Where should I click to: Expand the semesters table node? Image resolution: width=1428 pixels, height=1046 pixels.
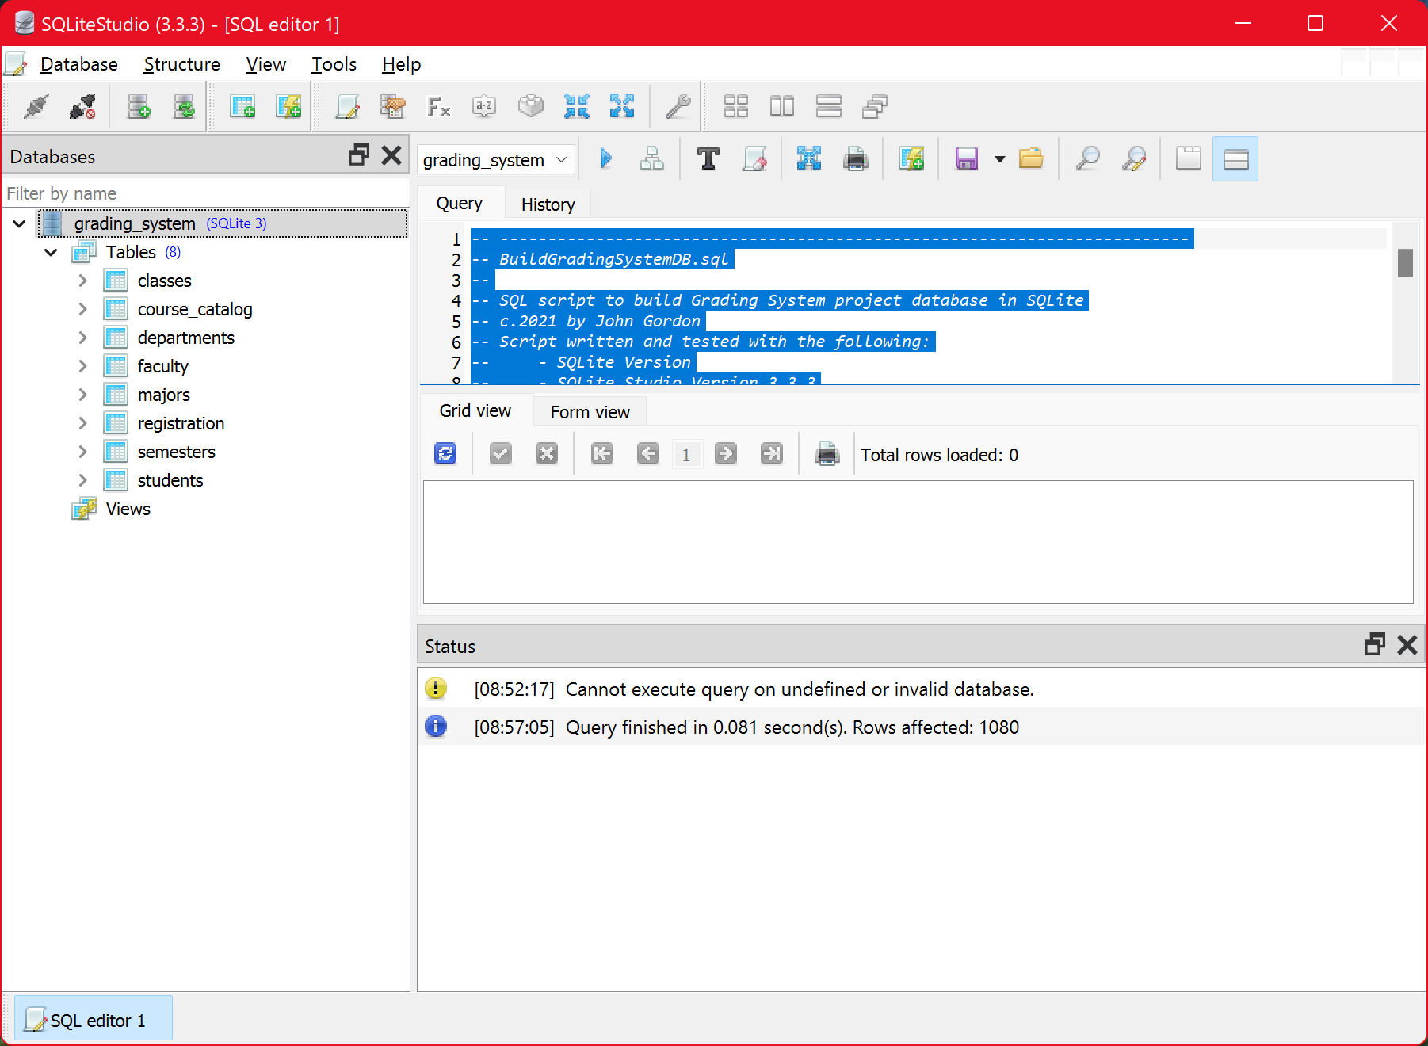coord(82,452)
